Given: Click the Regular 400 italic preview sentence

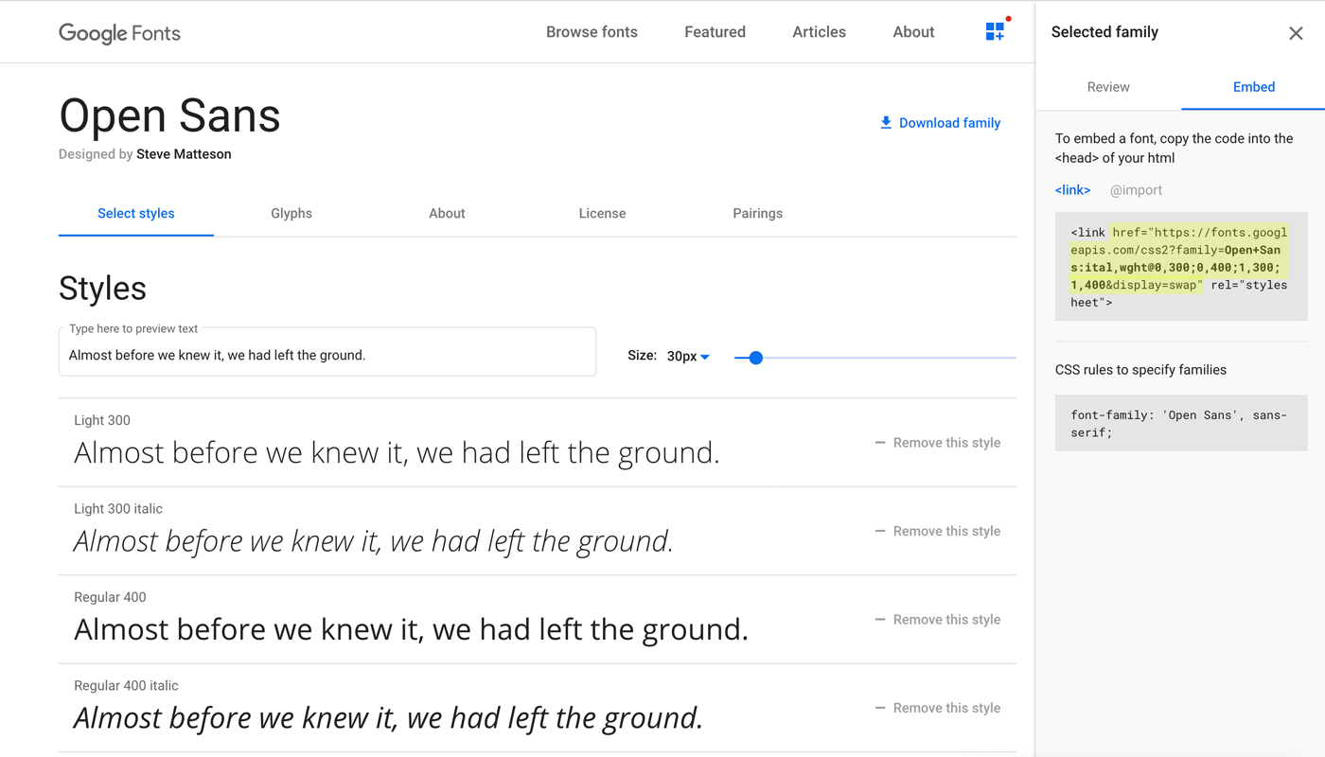Looking at the screenshot, I should coord(388,718).
